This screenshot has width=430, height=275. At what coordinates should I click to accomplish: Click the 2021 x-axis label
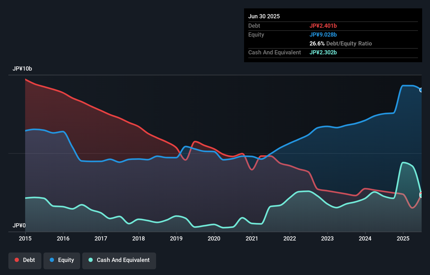252,238
